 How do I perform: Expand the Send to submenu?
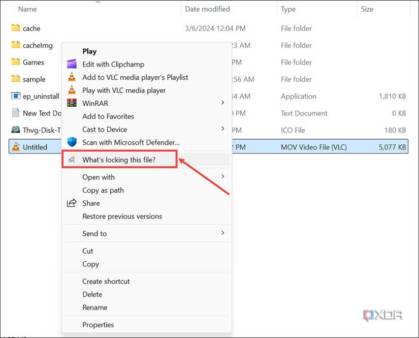coord(222,233)
